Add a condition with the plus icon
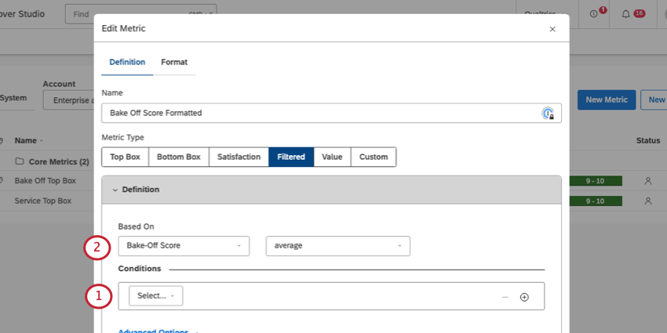 [x=524, y=297]
